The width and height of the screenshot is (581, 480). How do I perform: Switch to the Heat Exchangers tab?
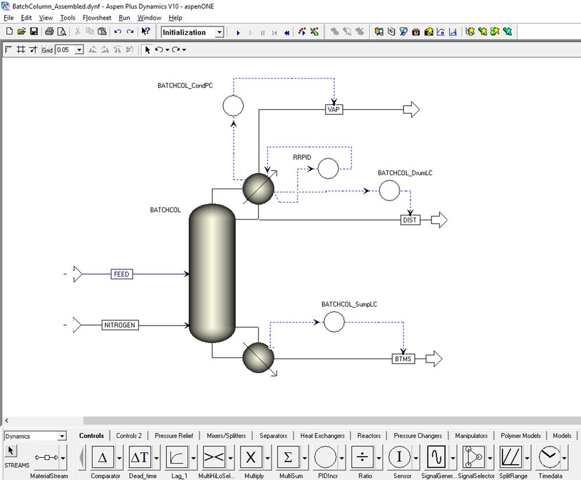pyautogui.click(x=322, y=435)
